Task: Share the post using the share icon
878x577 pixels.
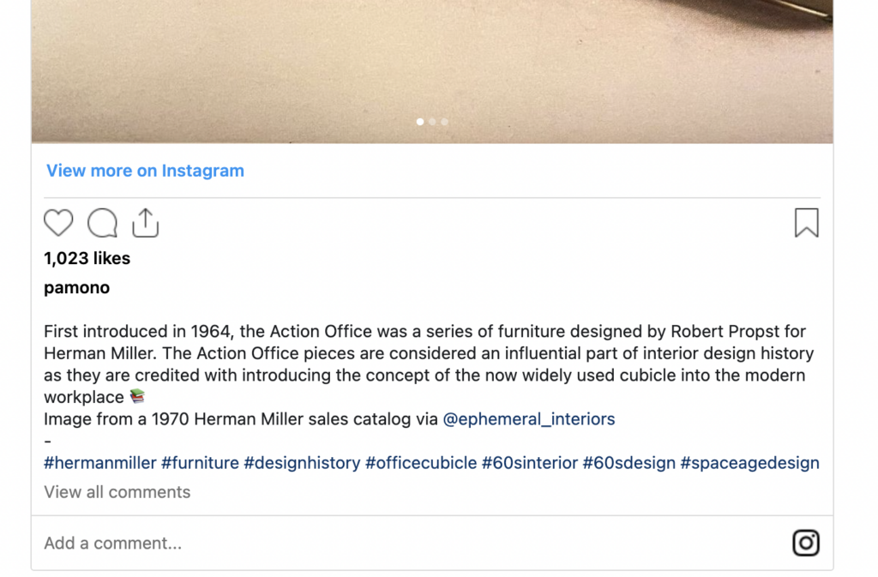Action: tap(146, 223)
